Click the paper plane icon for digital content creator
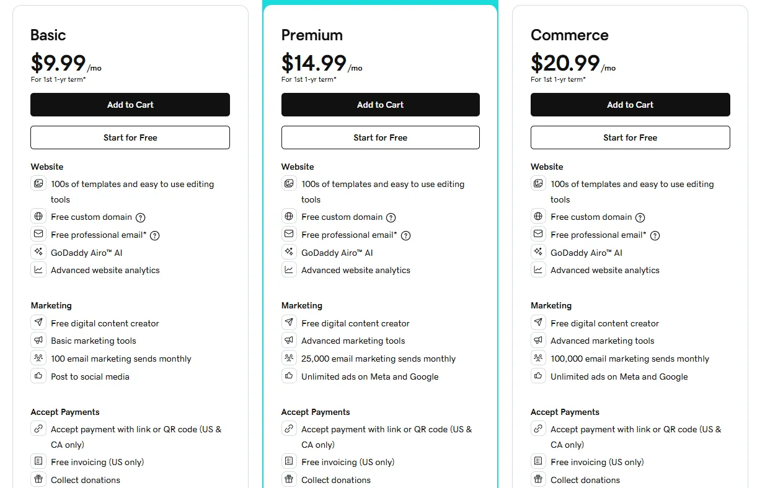The image size is (765, 488). pos(38,323)
